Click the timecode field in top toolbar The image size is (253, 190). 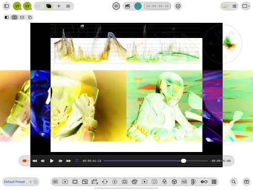pos(157,6)
